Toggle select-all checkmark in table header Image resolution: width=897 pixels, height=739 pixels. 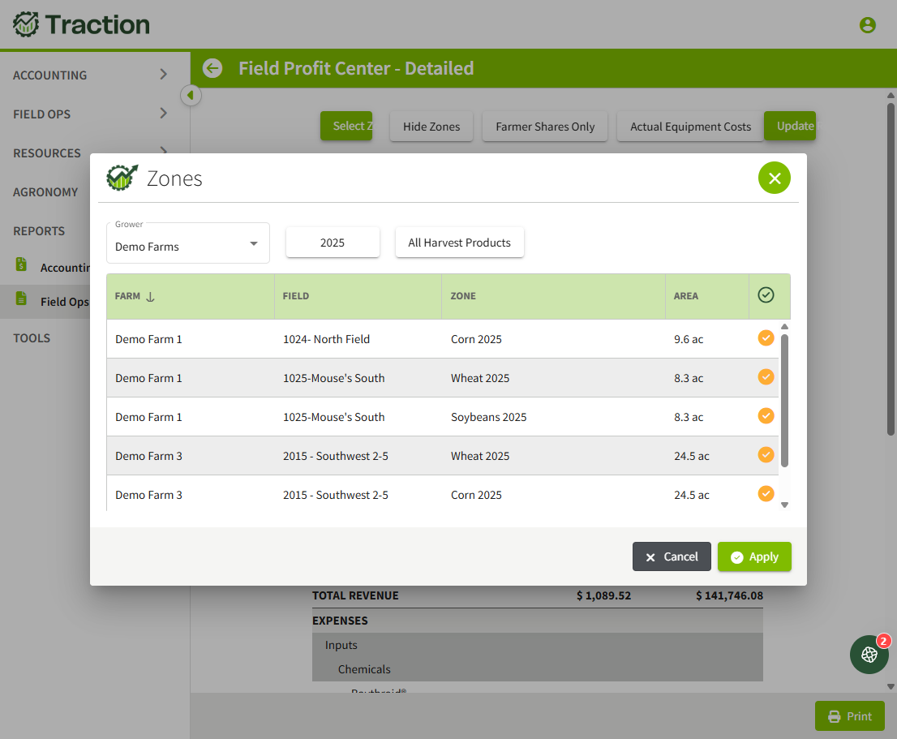766,295
